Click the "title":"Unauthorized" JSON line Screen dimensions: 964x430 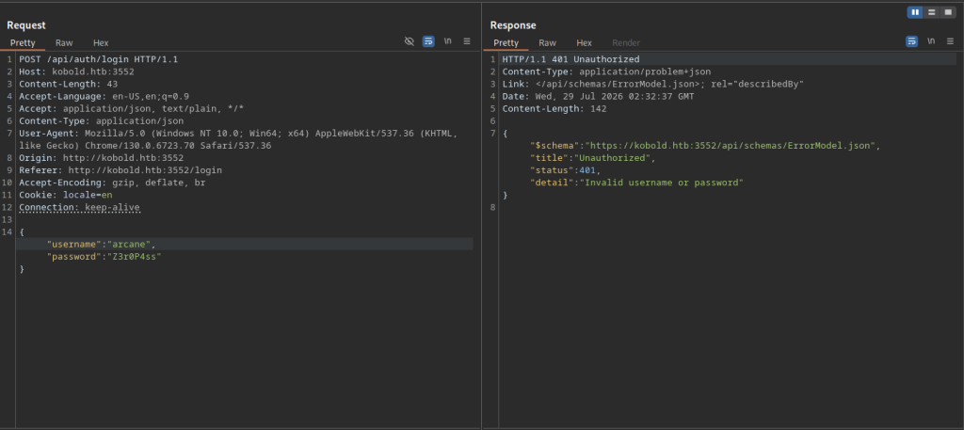(593, 158)
